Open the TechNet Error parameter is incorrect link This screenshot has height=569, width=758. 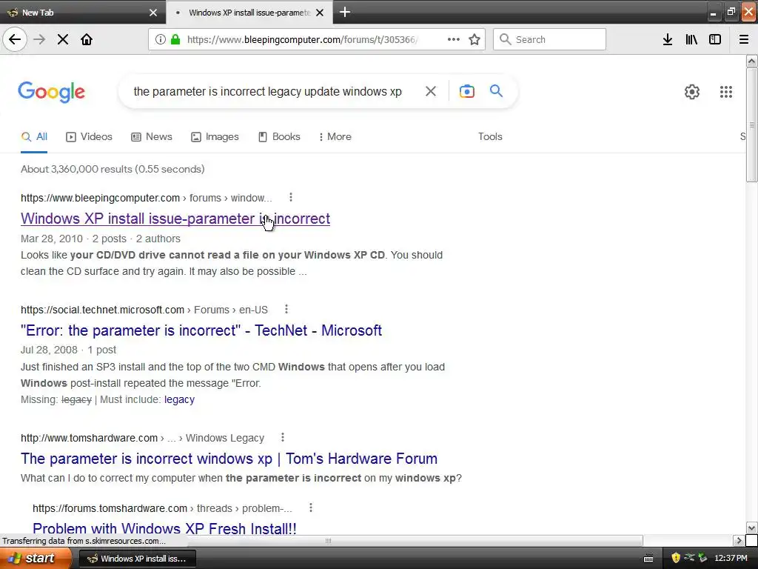click(x=201, y=330)
